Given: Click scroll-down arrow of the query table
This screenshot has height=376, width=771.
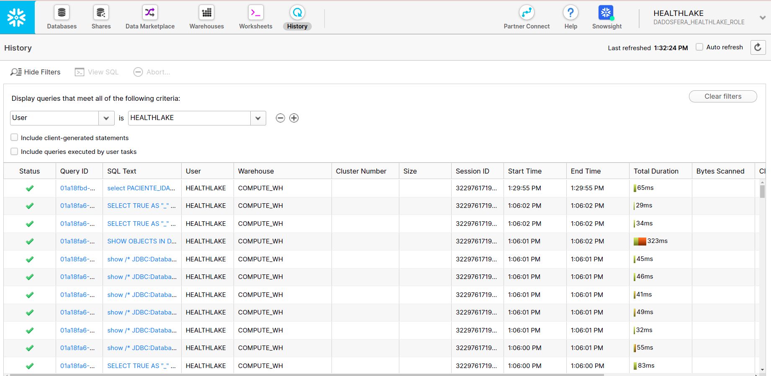Looking at the screenshot, I should click(x=762, y=370).
